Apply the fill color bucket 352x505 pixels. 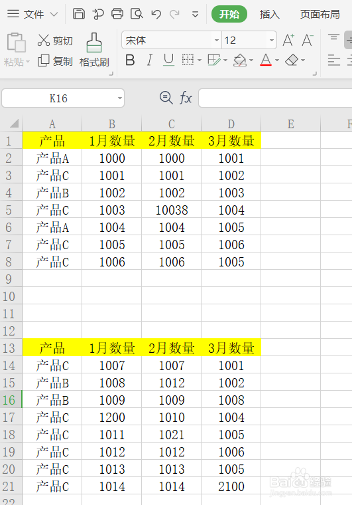click(x=240, y=60)
